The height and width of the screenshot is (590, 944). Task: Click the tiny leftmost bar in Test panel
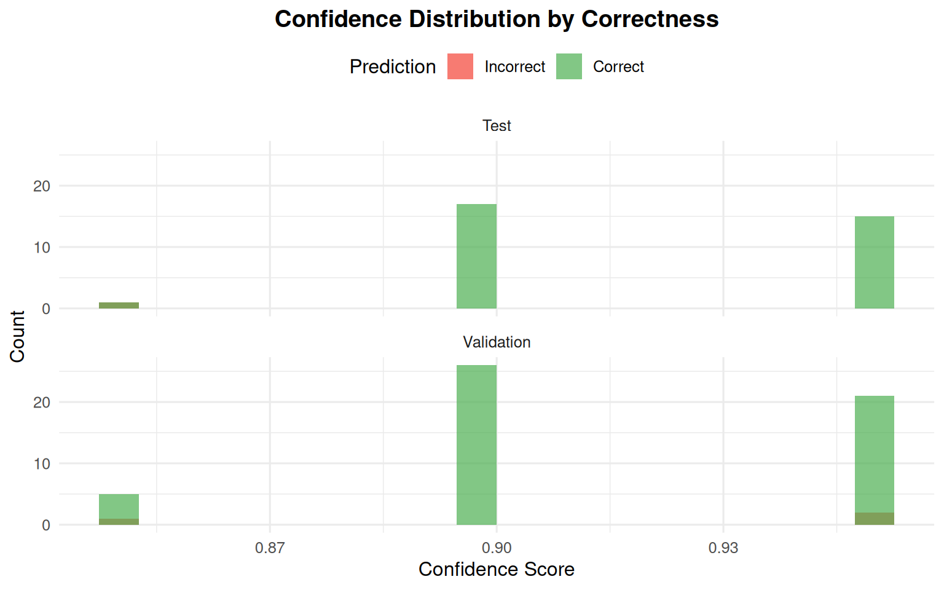(x=119, y=305)
